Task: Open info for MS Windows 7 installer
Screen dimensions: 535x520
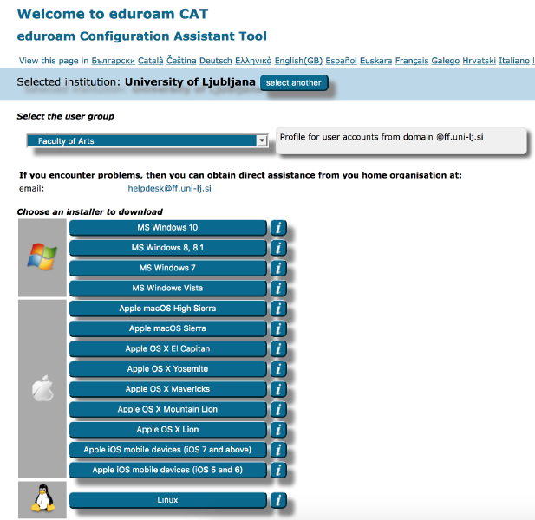Action: point(278,268)
